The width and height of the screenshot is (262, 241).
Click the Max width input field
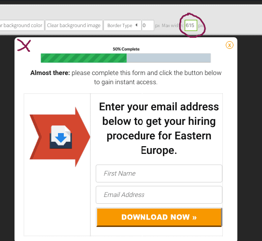tap(191, 26)
